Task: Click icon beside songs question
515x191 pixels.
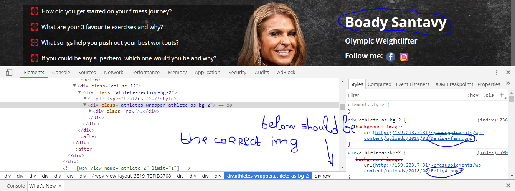Action: point(35,42)
